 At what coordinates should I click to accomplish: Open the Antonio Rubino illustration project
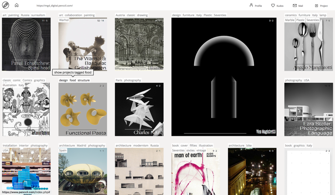coord(26,109)
